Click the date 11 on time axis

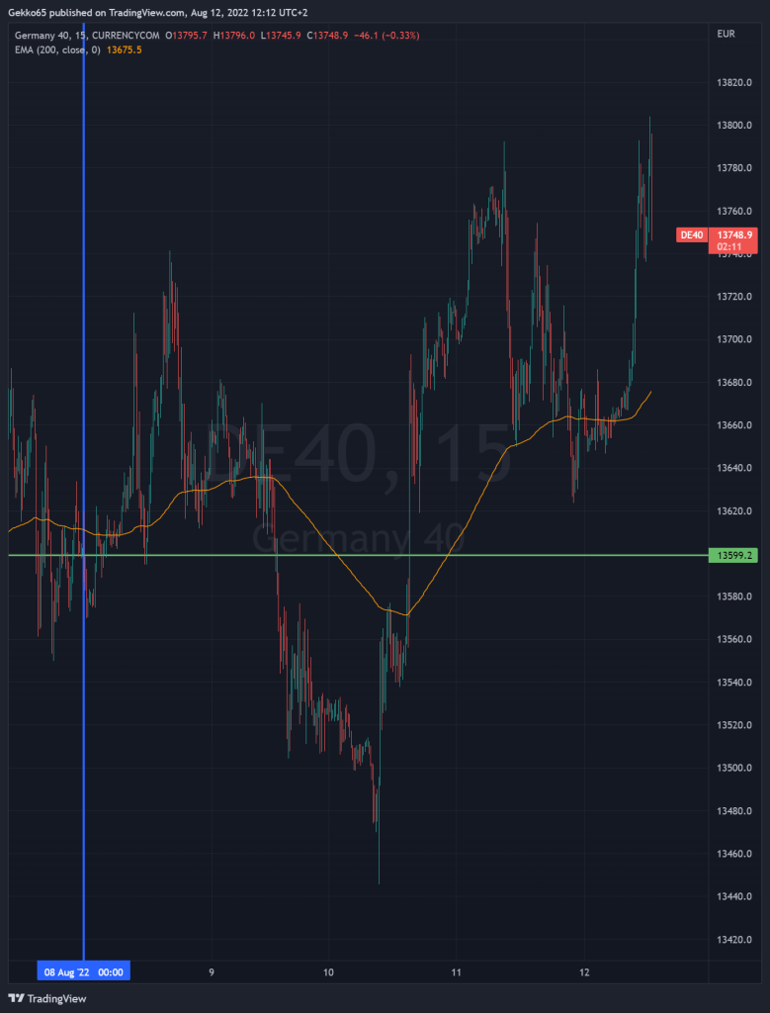[456, 972]
